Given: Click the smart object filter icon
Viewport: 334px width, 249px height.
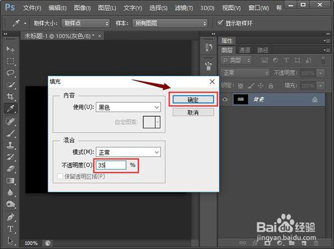Looking at the screenshot, I should point(309,60).
